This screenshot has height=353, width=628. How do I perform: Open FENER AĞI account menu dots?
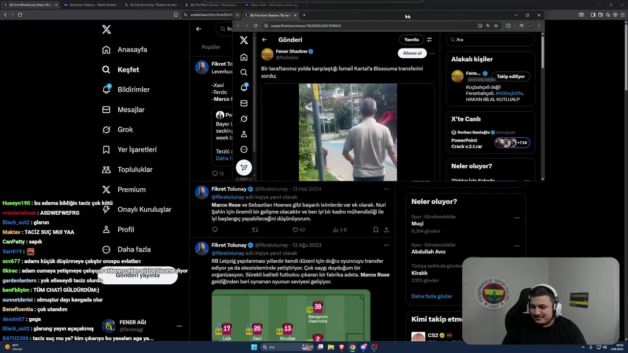tap(179, 326)
